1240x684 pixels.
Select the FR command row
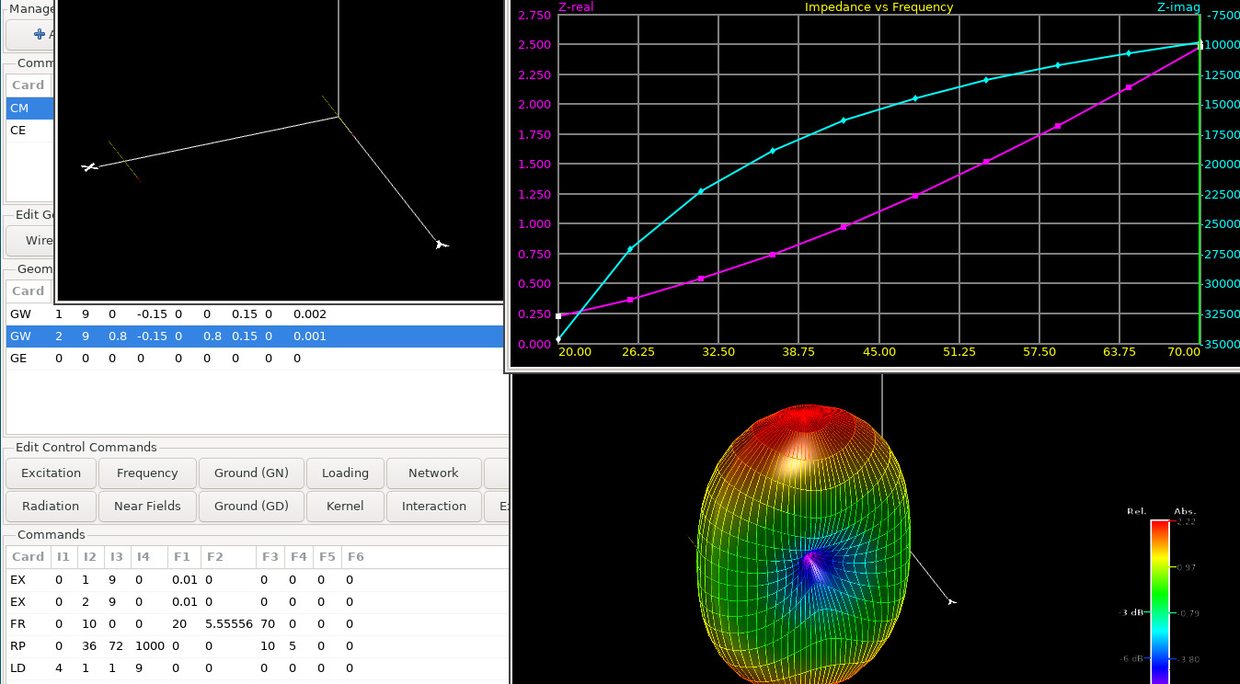(x=258, y=624)
